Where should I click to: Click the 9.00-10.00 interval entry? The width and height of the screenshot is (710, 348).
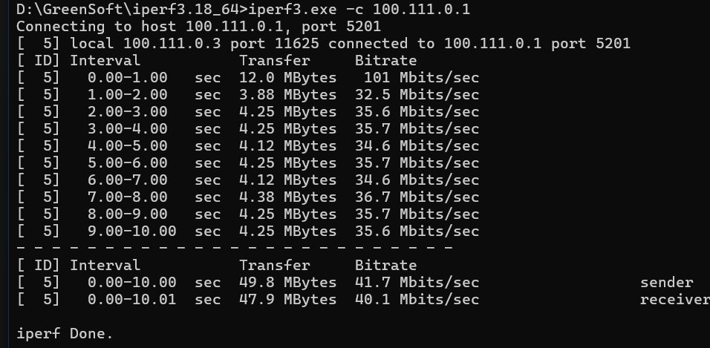131,231
